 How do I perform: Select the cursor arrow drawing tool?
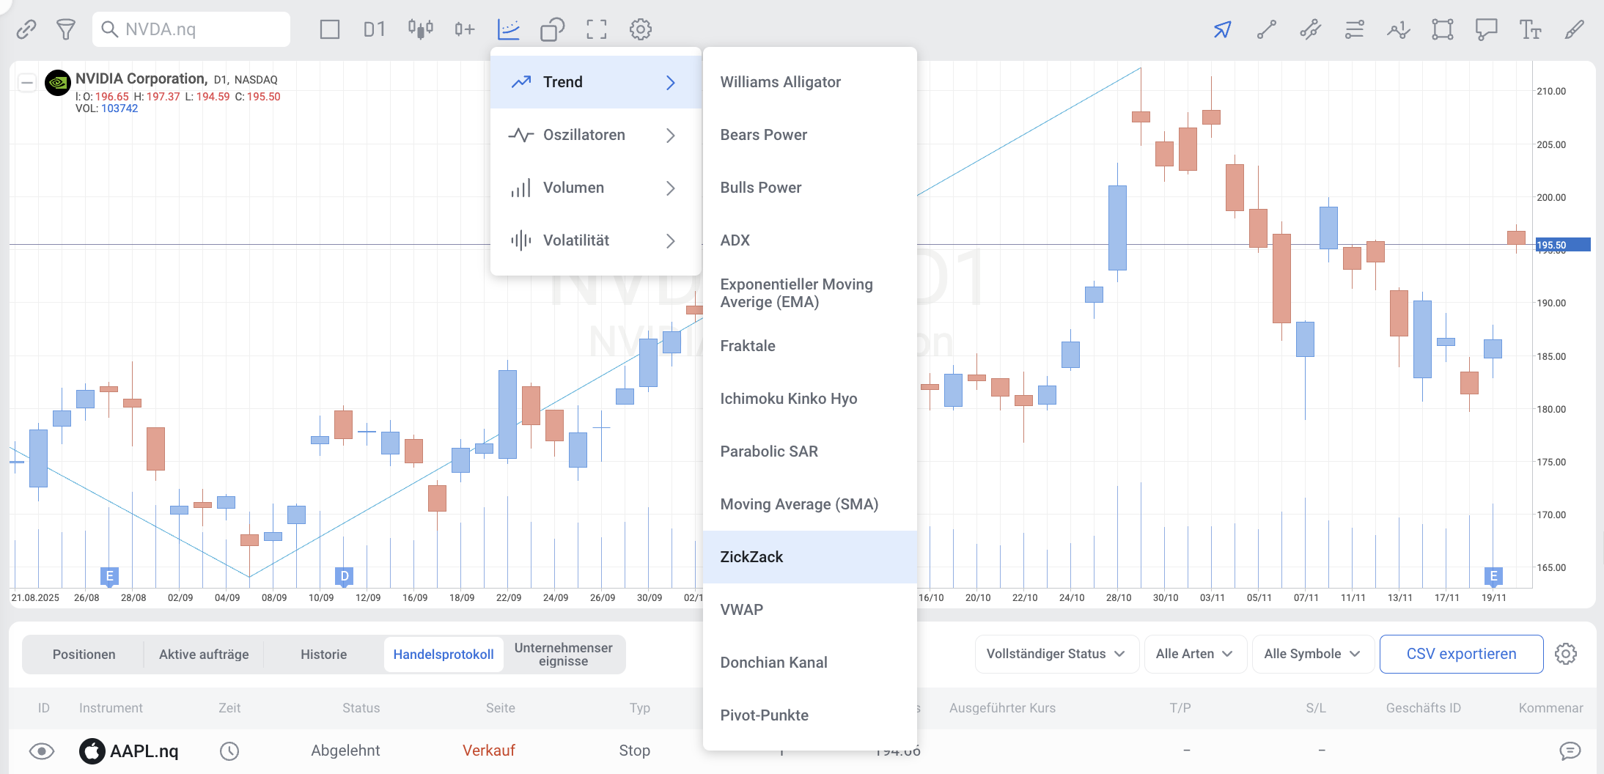pyautogui.click(x=1223, y=29)
